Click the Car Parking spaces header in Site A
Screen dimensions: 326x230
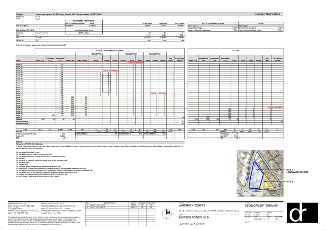click(x=180, y=59)
